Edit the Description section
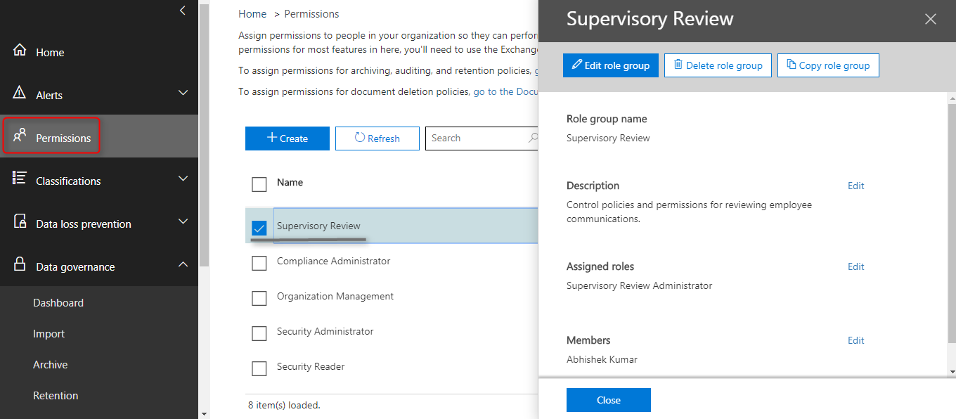This screenshot has width=956, height=419. pyautogui.click(x=855, y=186)
